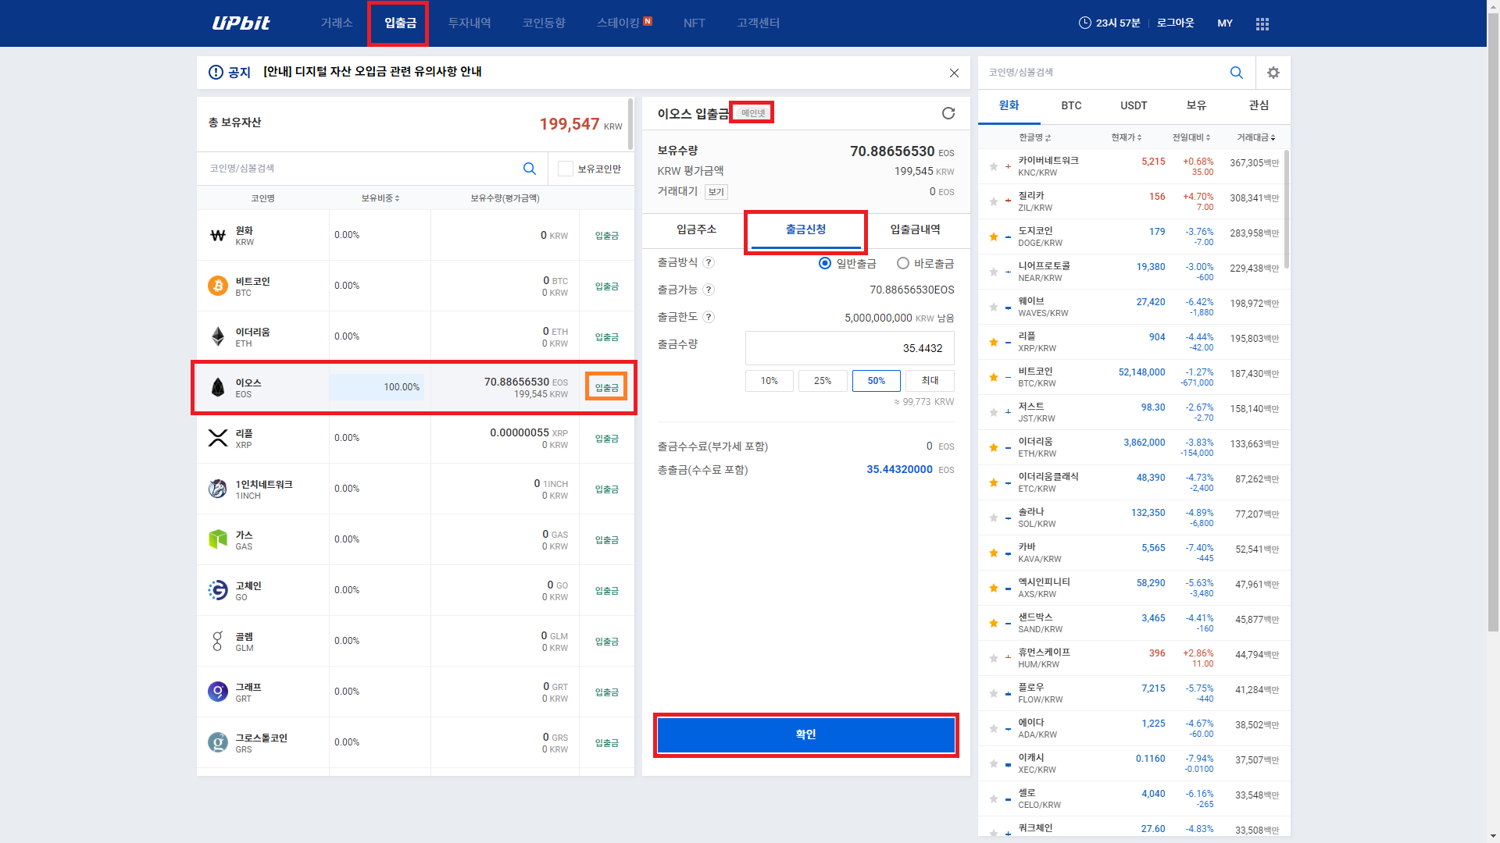The image size is (1500, 843).
Task: Enable the 보유코인만 checkbox
Action: coord(566,169)
